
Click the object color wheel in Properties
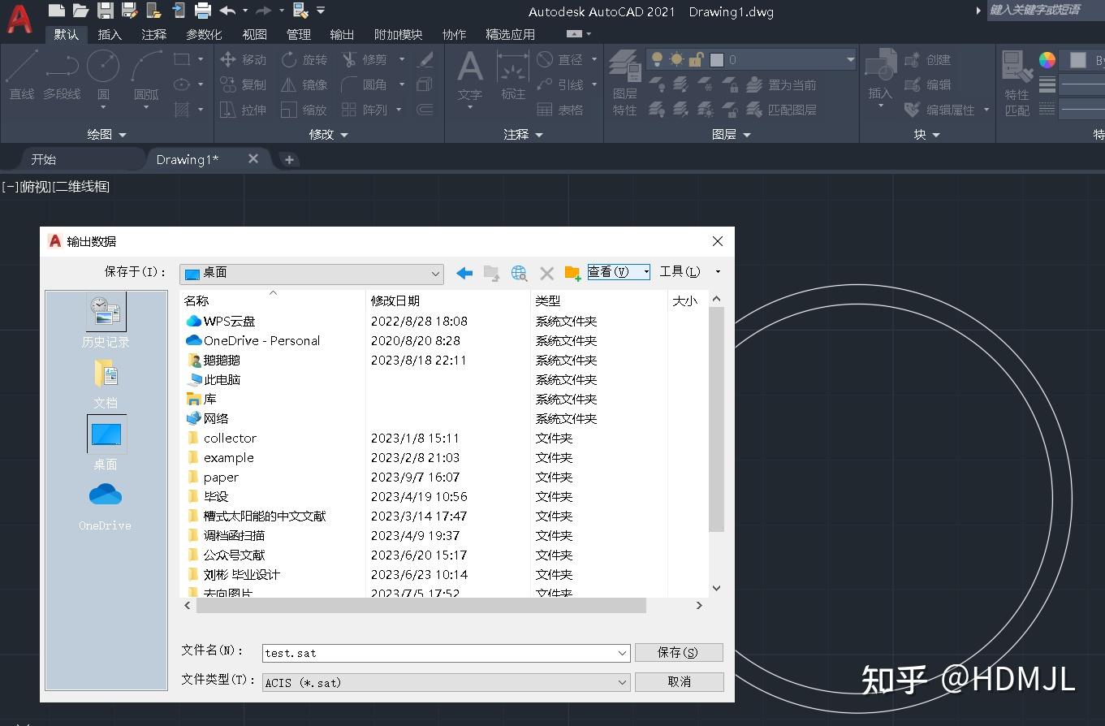click(x=1047, y=60)
